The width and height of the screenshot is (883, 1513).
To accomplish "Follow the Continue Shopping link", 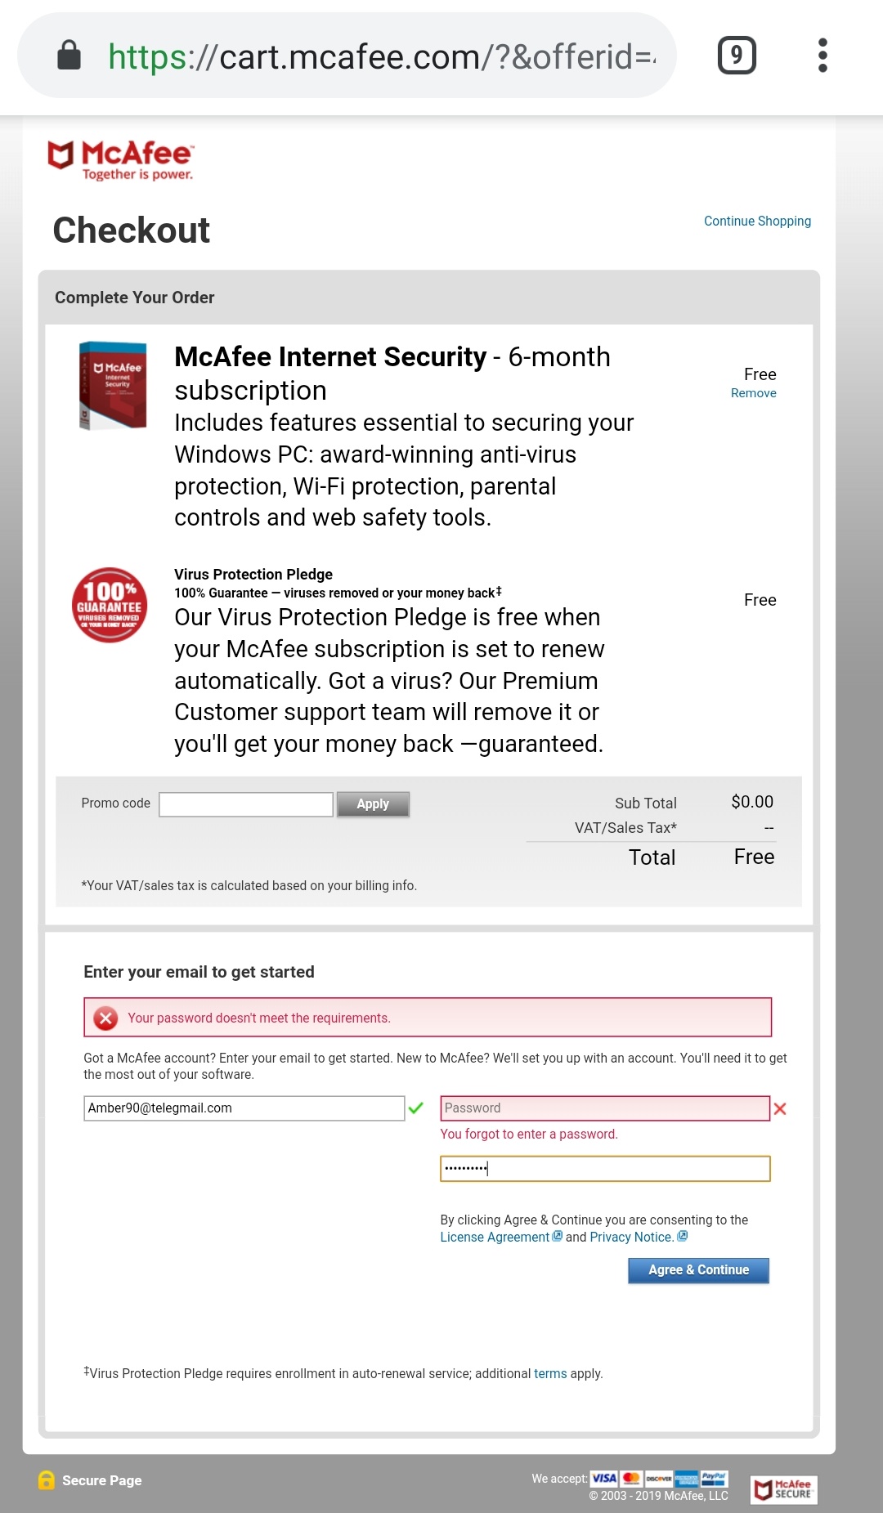I will point(757,221).
